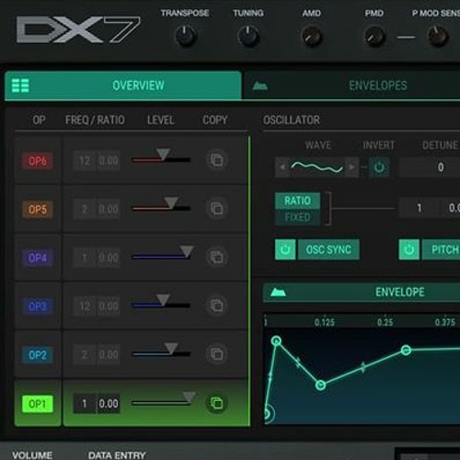
Task: Select operator OP2
Action: coord(38,355)
